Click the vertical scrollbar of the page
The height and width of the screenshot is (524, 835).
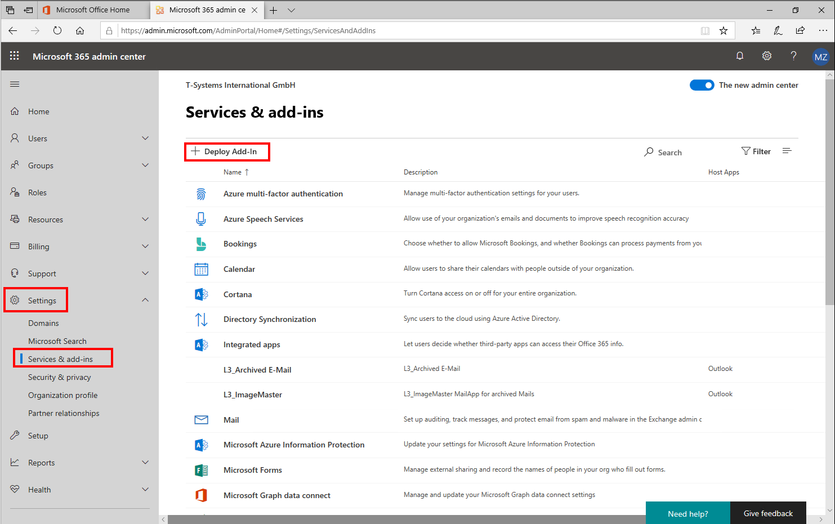[x=830, y=193]
